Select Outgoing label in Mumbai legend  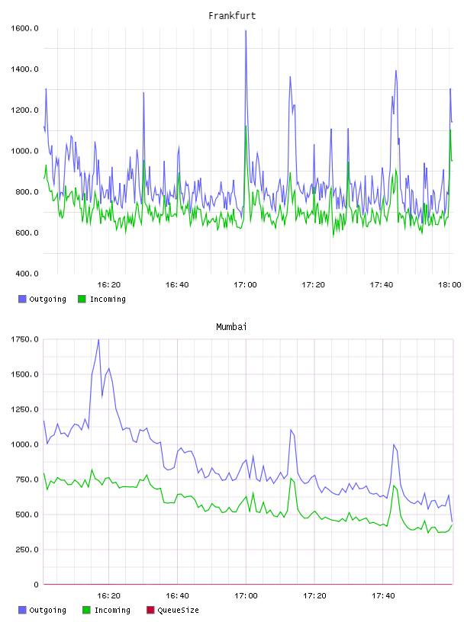47,610
